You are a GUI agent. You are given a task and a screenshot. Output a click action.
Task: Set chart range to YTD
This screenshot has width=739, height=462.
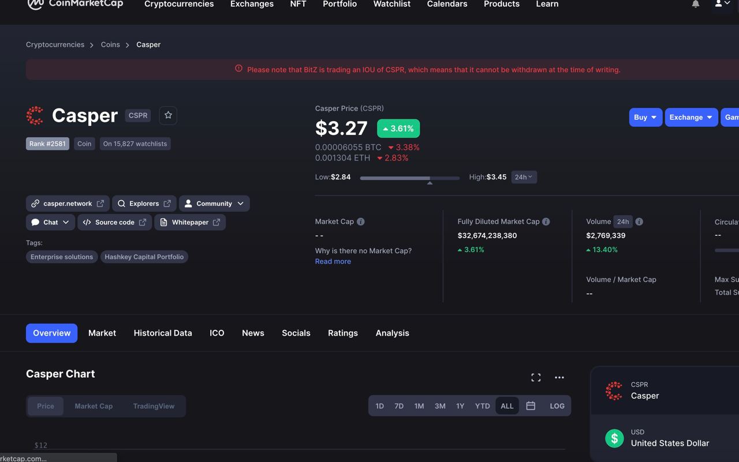[482, 406]
